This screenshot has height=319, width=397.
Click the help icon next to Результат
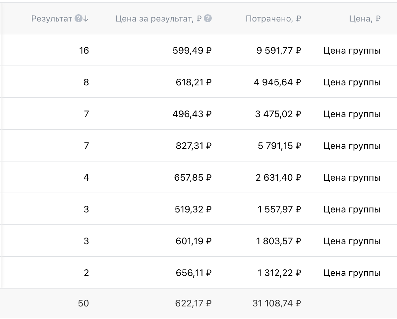[x=78, y=19]
